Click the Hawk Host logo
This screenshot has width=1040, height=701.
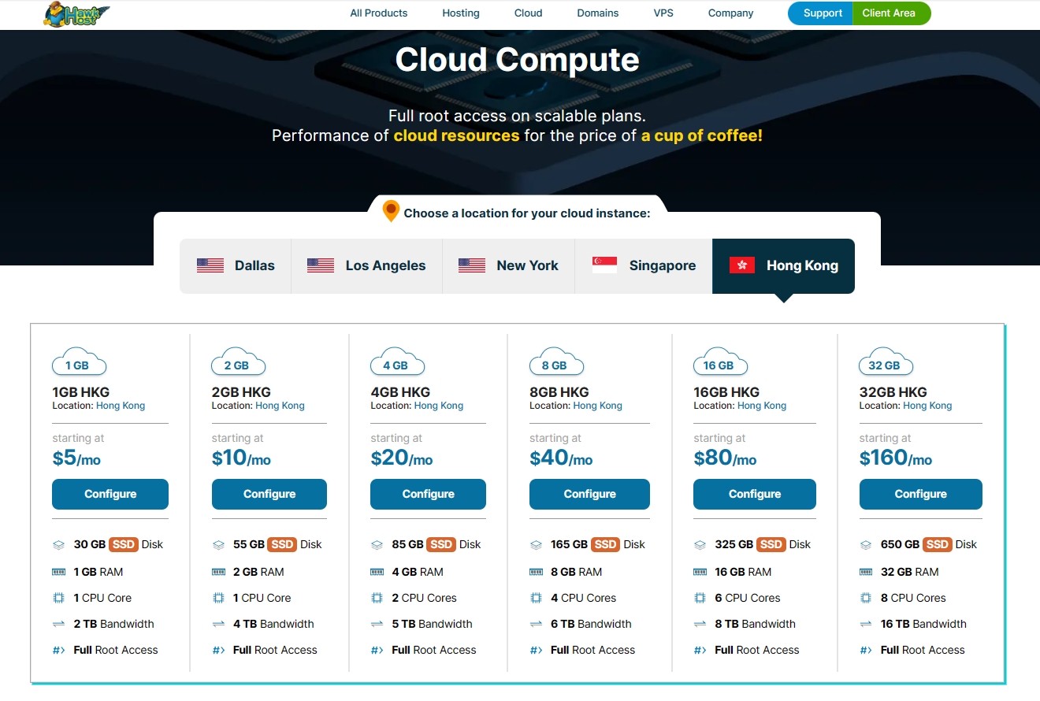click(x=76, y=14)
